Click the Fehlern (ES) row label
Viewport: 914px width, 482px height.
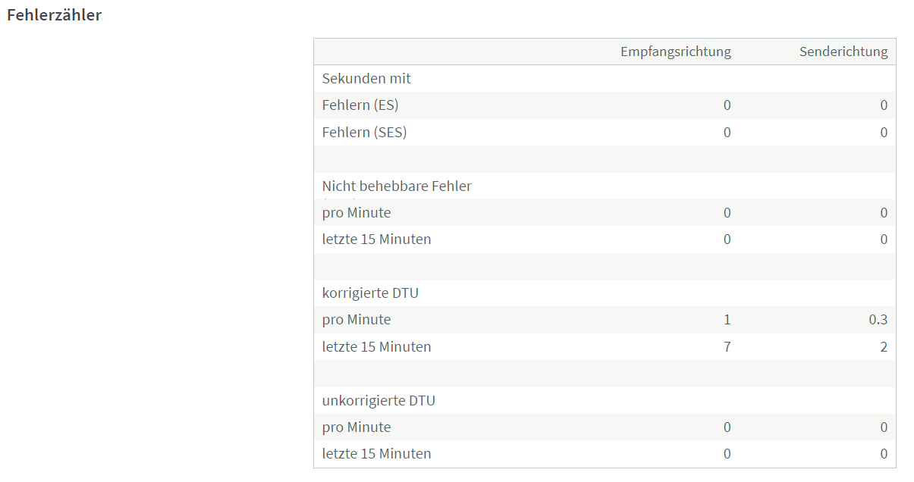click(x=360, y=105)
